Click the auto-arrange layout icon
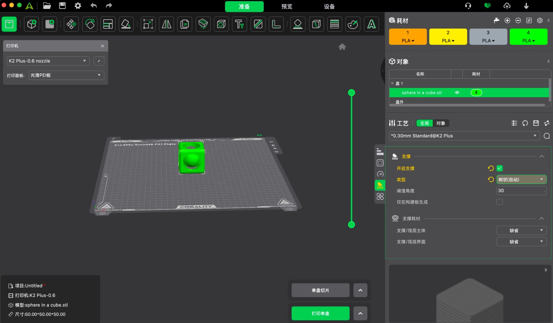The image size is (553, 323). click(108, 24)
